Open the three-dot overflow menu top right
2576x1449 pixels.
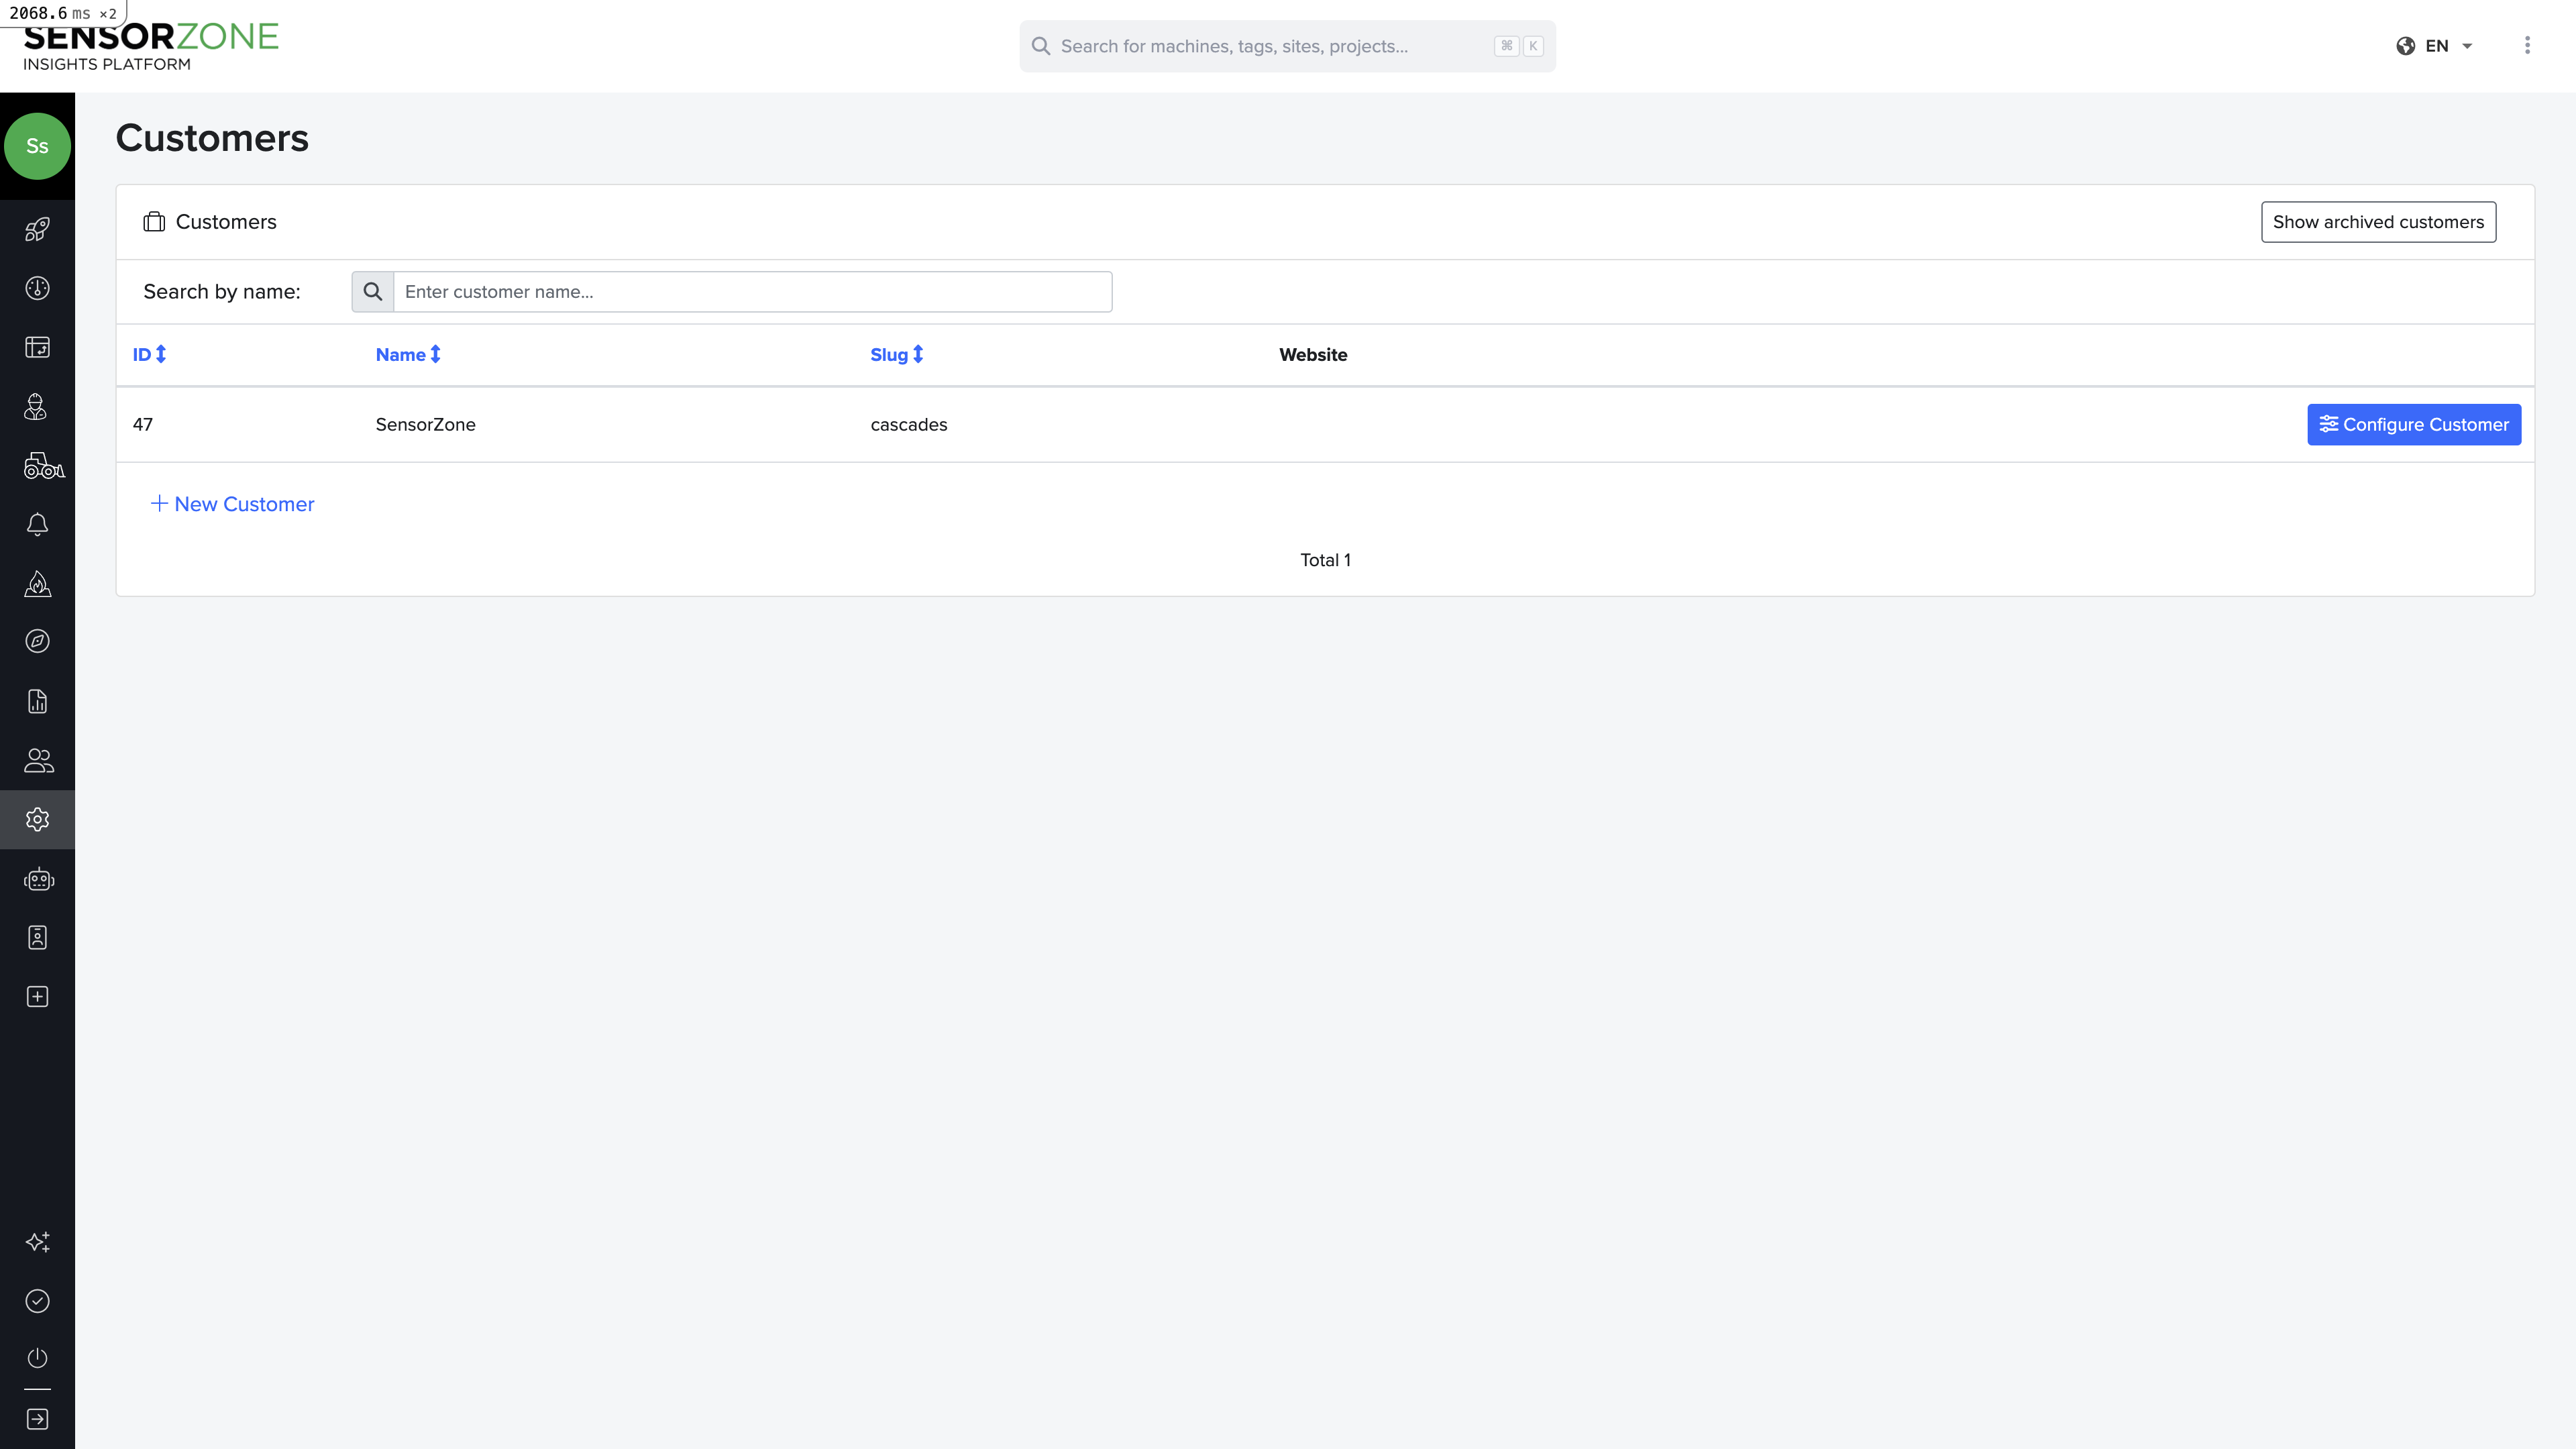tap(2528, 45)
